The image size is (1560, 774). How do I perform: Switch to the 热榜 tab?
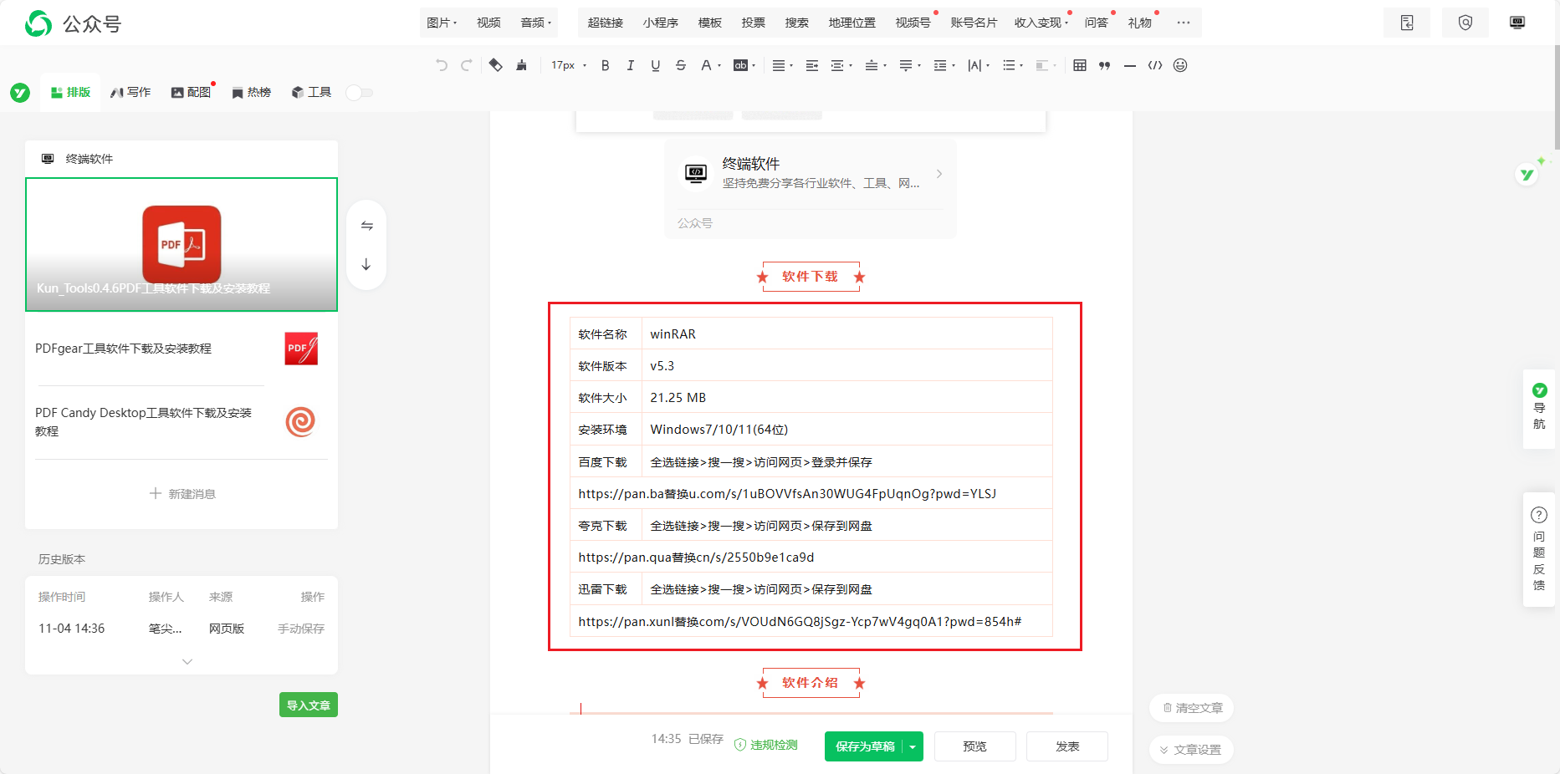252,93
